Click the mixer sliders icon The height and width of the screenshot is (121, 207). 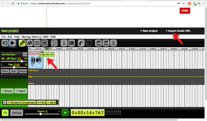point(54,43)
